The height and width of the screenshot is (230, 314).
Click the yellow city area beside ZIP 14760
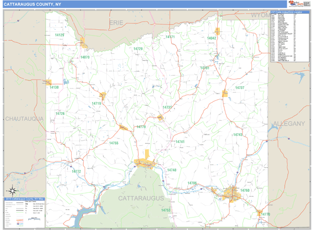click(232, 194)
